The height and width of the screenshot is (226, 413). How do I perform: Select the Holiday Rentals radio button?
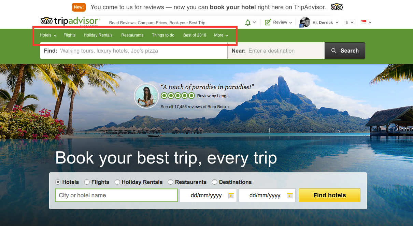pyautogui.click(x=117, y=182)
